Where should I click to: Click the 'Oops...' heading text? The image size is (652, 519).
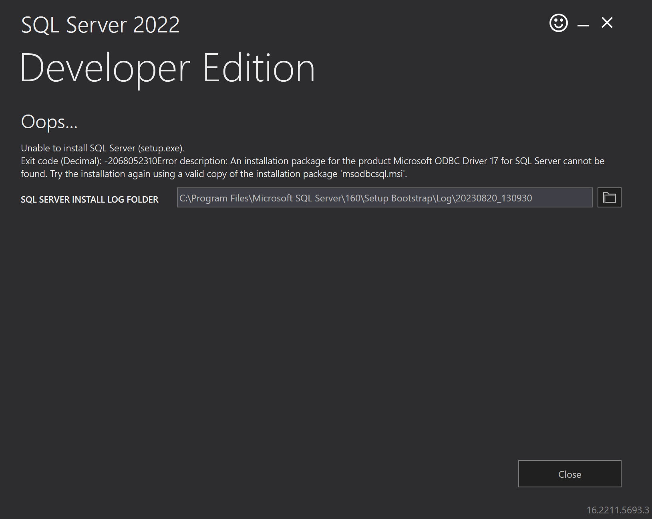click(x=49, y=122)
